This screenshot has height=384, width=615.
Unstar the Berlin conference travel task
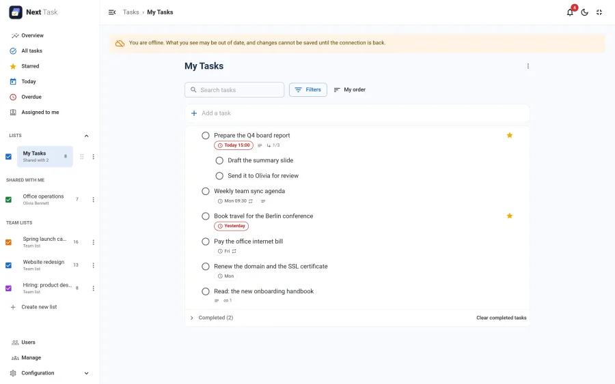510,216
